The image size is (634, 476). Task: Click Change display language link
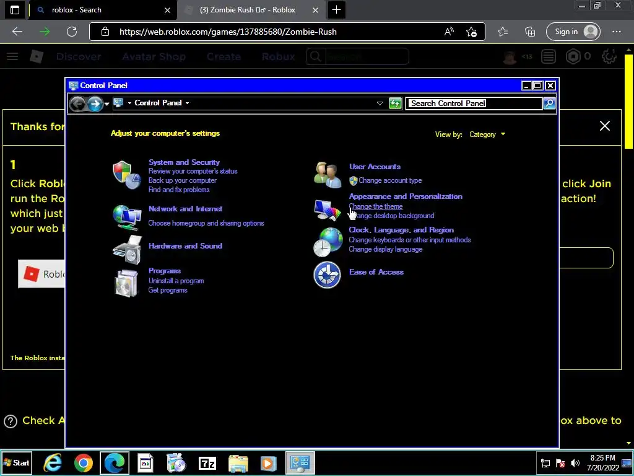[386, 249]
